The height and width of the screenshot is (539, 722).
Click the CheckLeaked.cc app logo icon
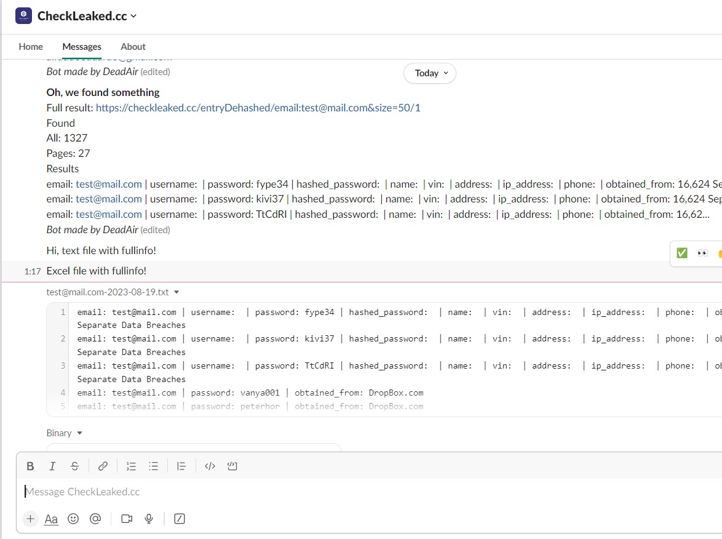pos(23,15)
